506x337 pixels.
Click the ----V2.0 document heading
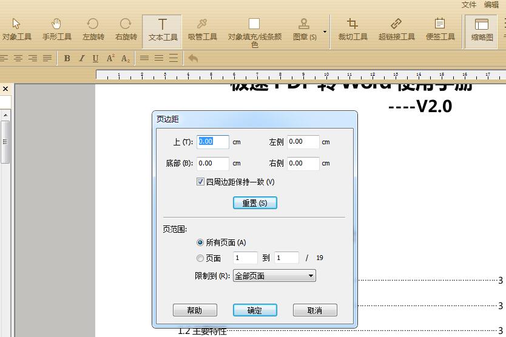pos(420,107)
